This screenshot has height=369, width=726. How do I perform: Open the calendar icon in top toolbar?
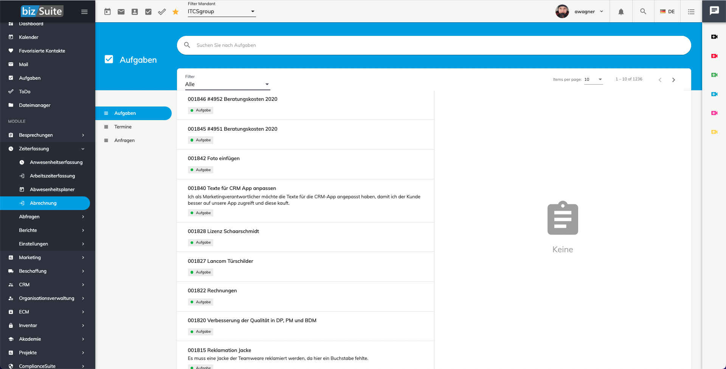(107, 12)
